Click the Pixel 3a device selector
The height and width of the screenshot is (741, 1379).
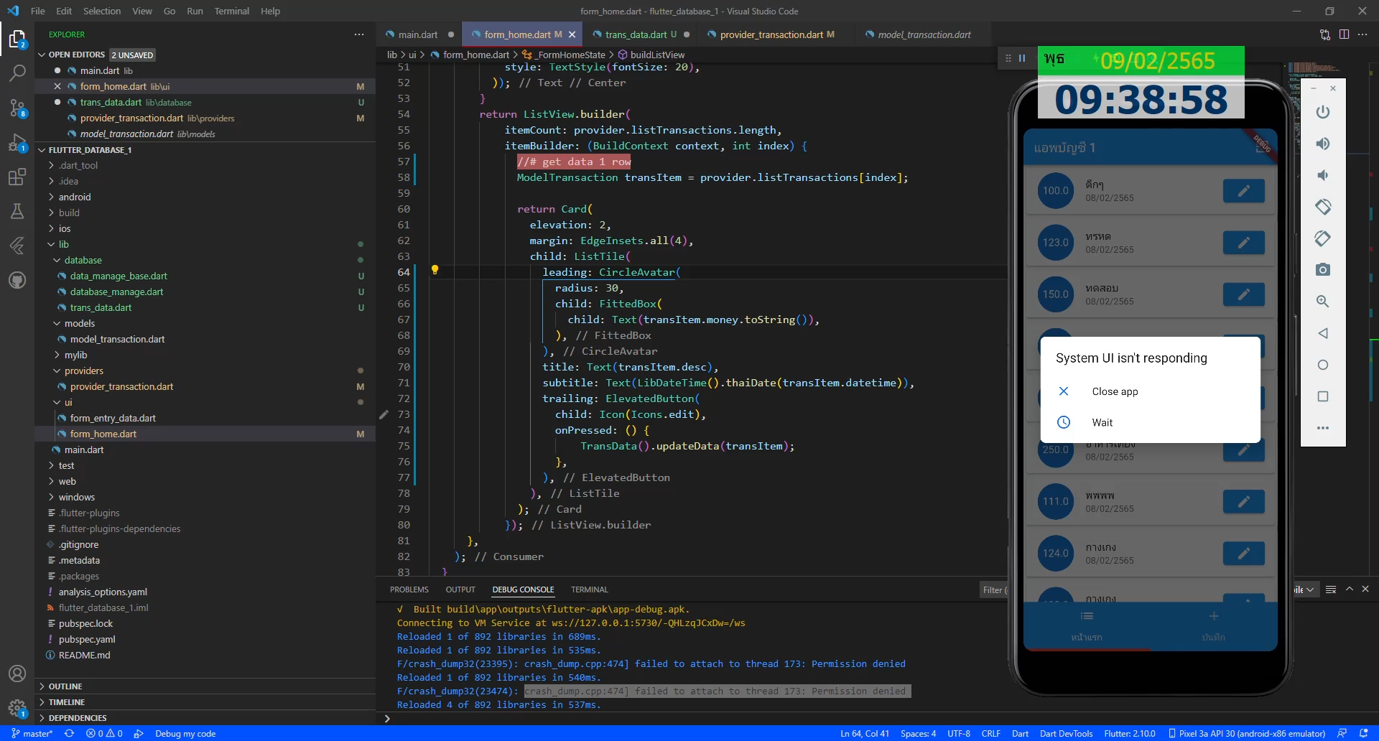click(x=1247, y=733)
